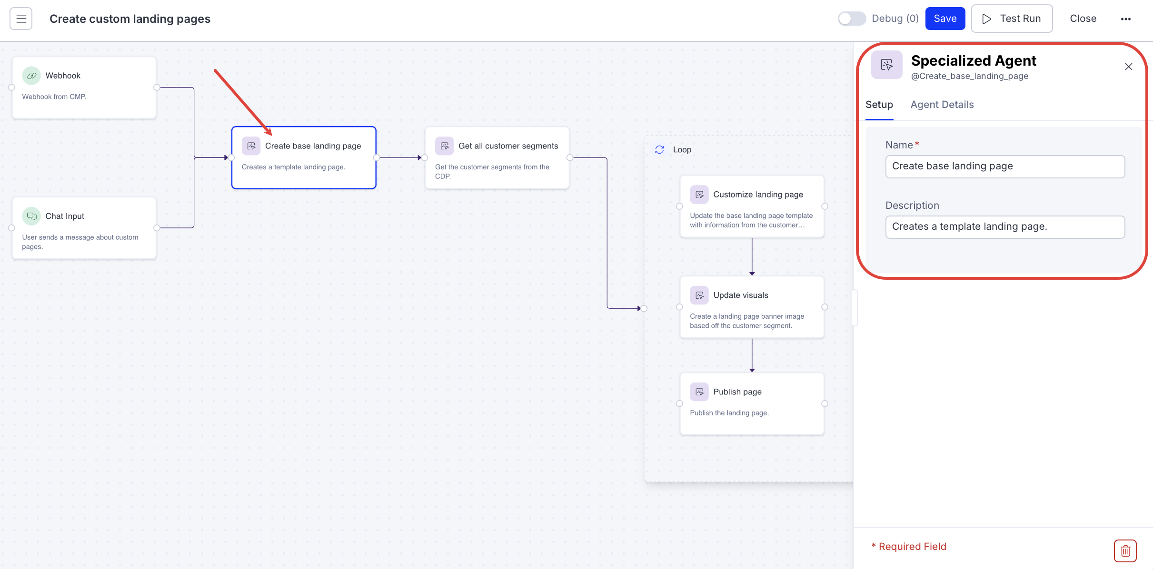Click into the Name input field
Image resolution: width=1153 pixels, height=569 pixels.
coord(1004,167)
